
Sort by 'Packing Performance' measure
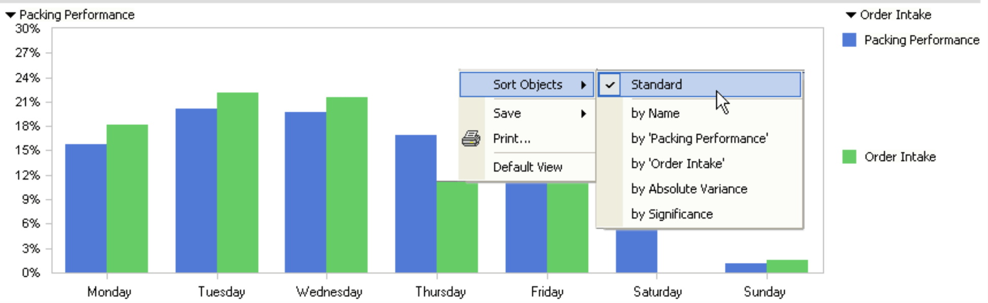[x=700, y=139]
